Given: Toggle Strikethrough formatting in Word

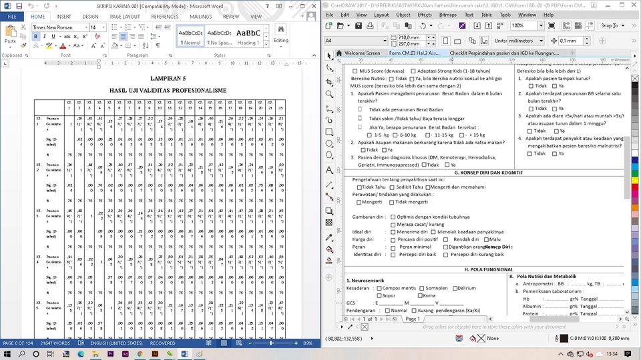Looking at the screenshot, I should (x=67, y=36).
